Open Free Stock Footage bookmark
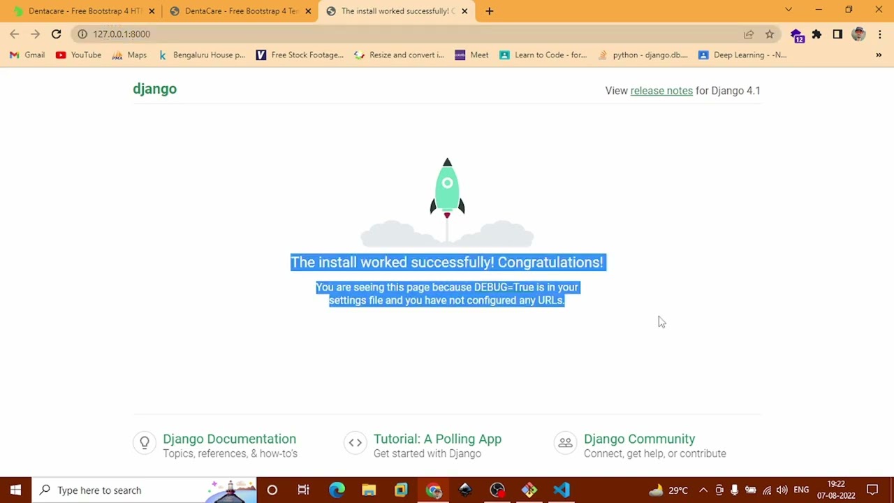 300,55
